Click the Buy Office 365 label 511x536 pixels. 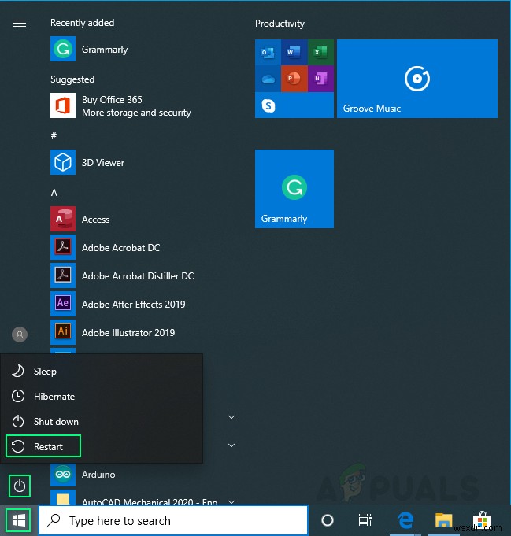point(112,100)
